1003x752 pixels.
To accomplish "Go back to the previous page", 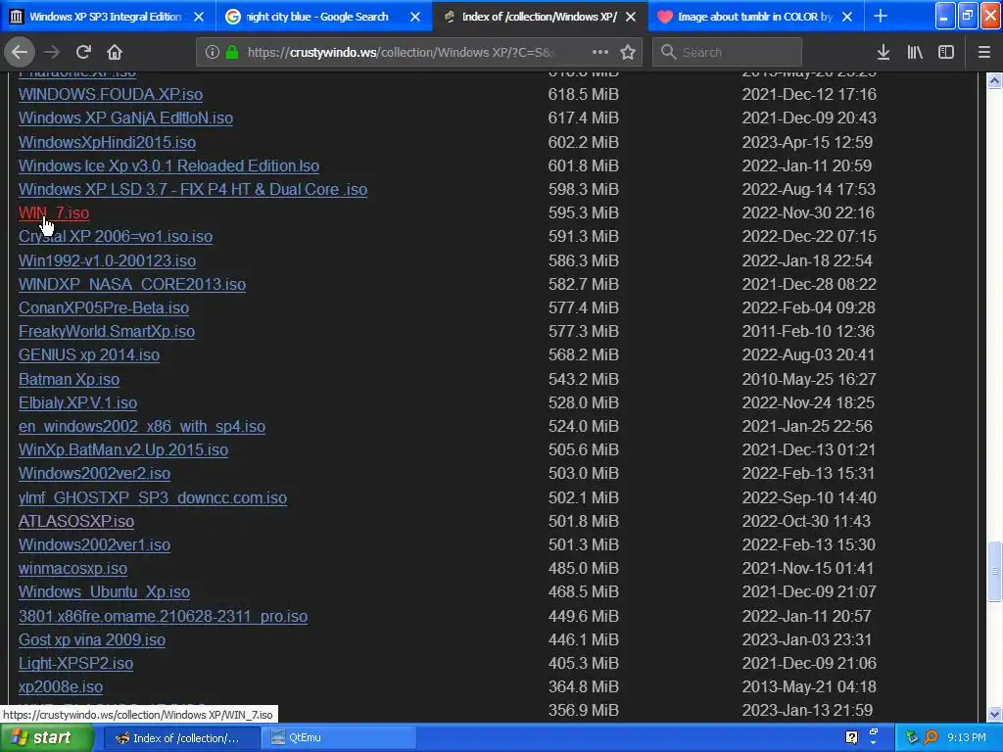I will (x=20, y=52).
